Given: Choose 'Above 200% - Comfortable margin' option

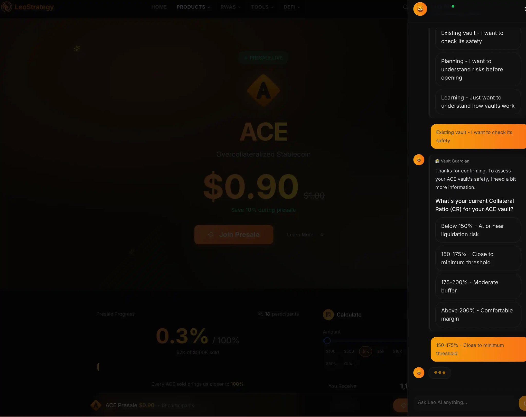Looking at the screenshot, I should click(478, 314).
